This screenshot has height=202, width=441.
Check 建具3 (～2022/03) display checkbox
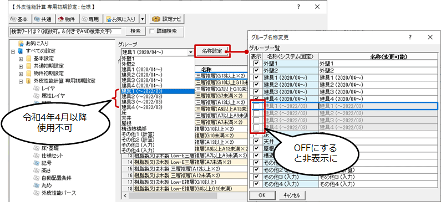coord(256,120)
